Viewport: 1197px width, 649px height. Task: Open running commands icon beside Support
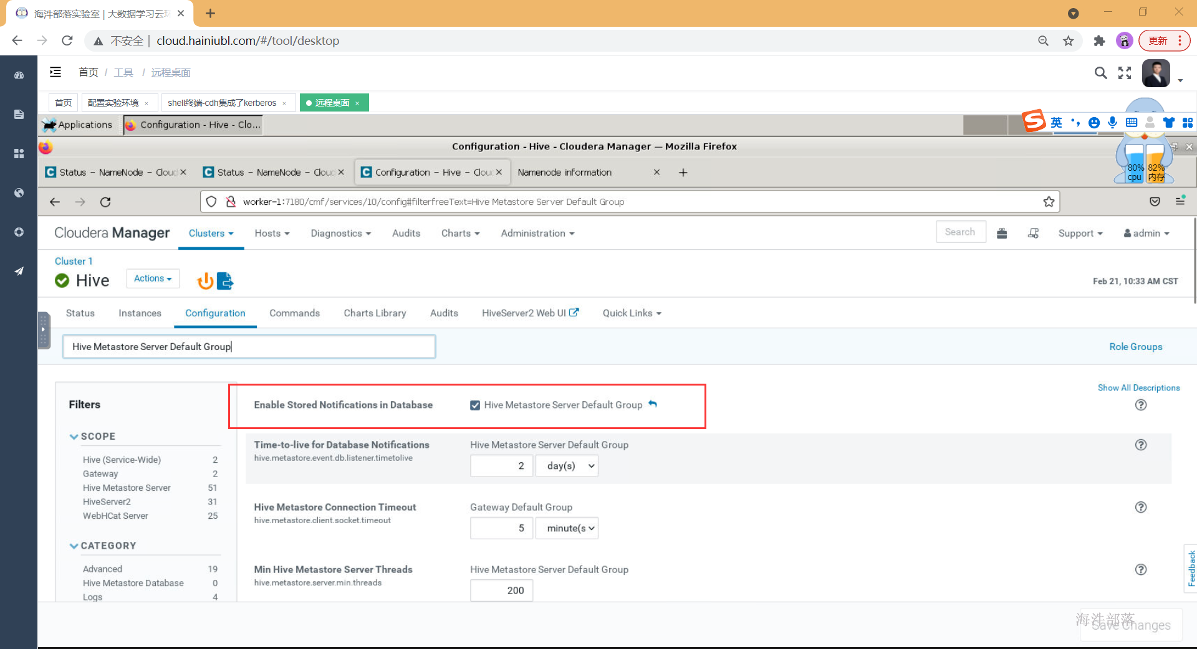[1033, 233]
